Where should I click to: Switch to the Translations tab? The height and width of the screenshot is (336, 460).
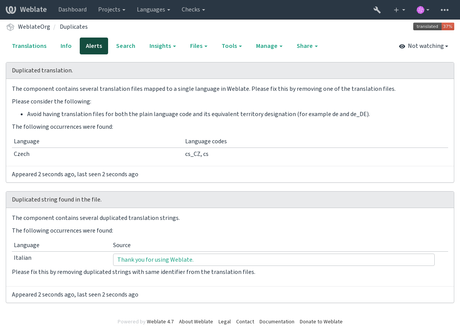coord(29,46)
